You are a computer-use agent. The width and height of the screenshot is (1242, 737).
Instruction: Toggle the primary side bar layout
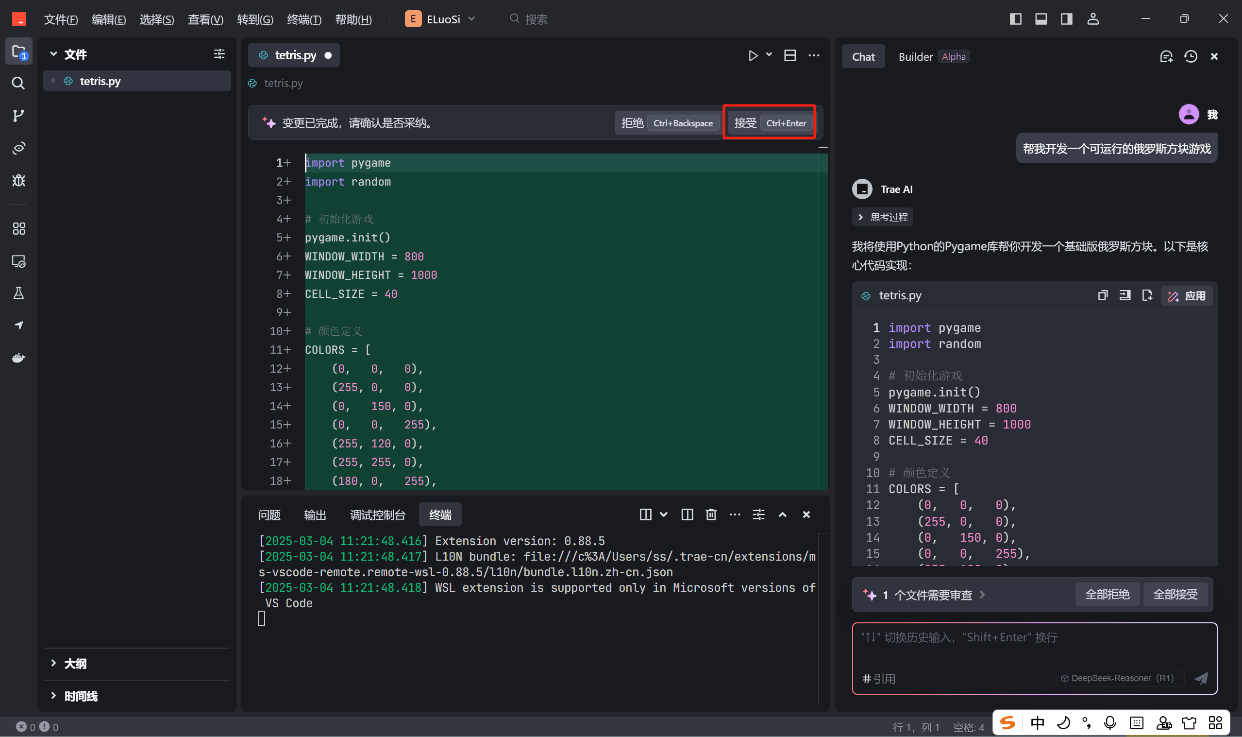pos(1015,19)
